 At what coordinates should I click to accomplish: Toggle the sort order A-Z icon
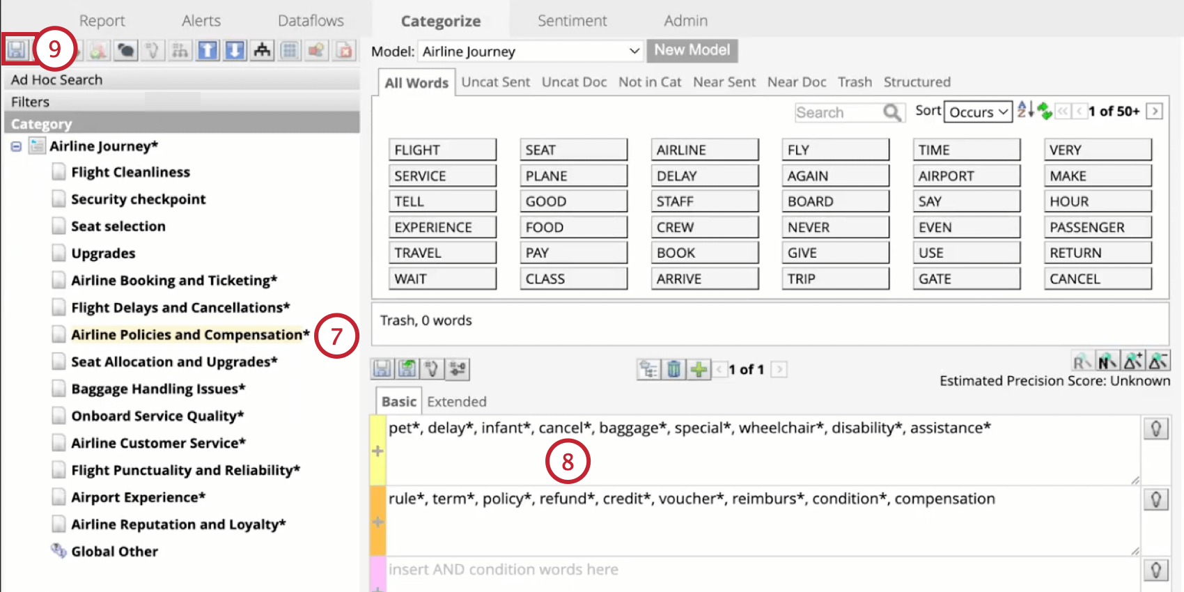coord(1024,110)
